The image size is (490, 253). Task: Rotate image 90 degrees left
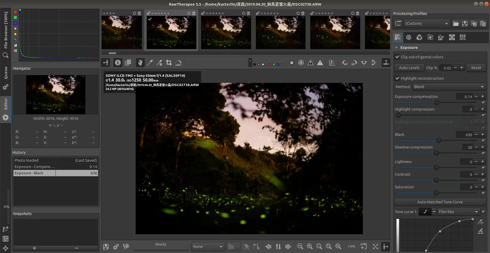(x=345, y=63)
